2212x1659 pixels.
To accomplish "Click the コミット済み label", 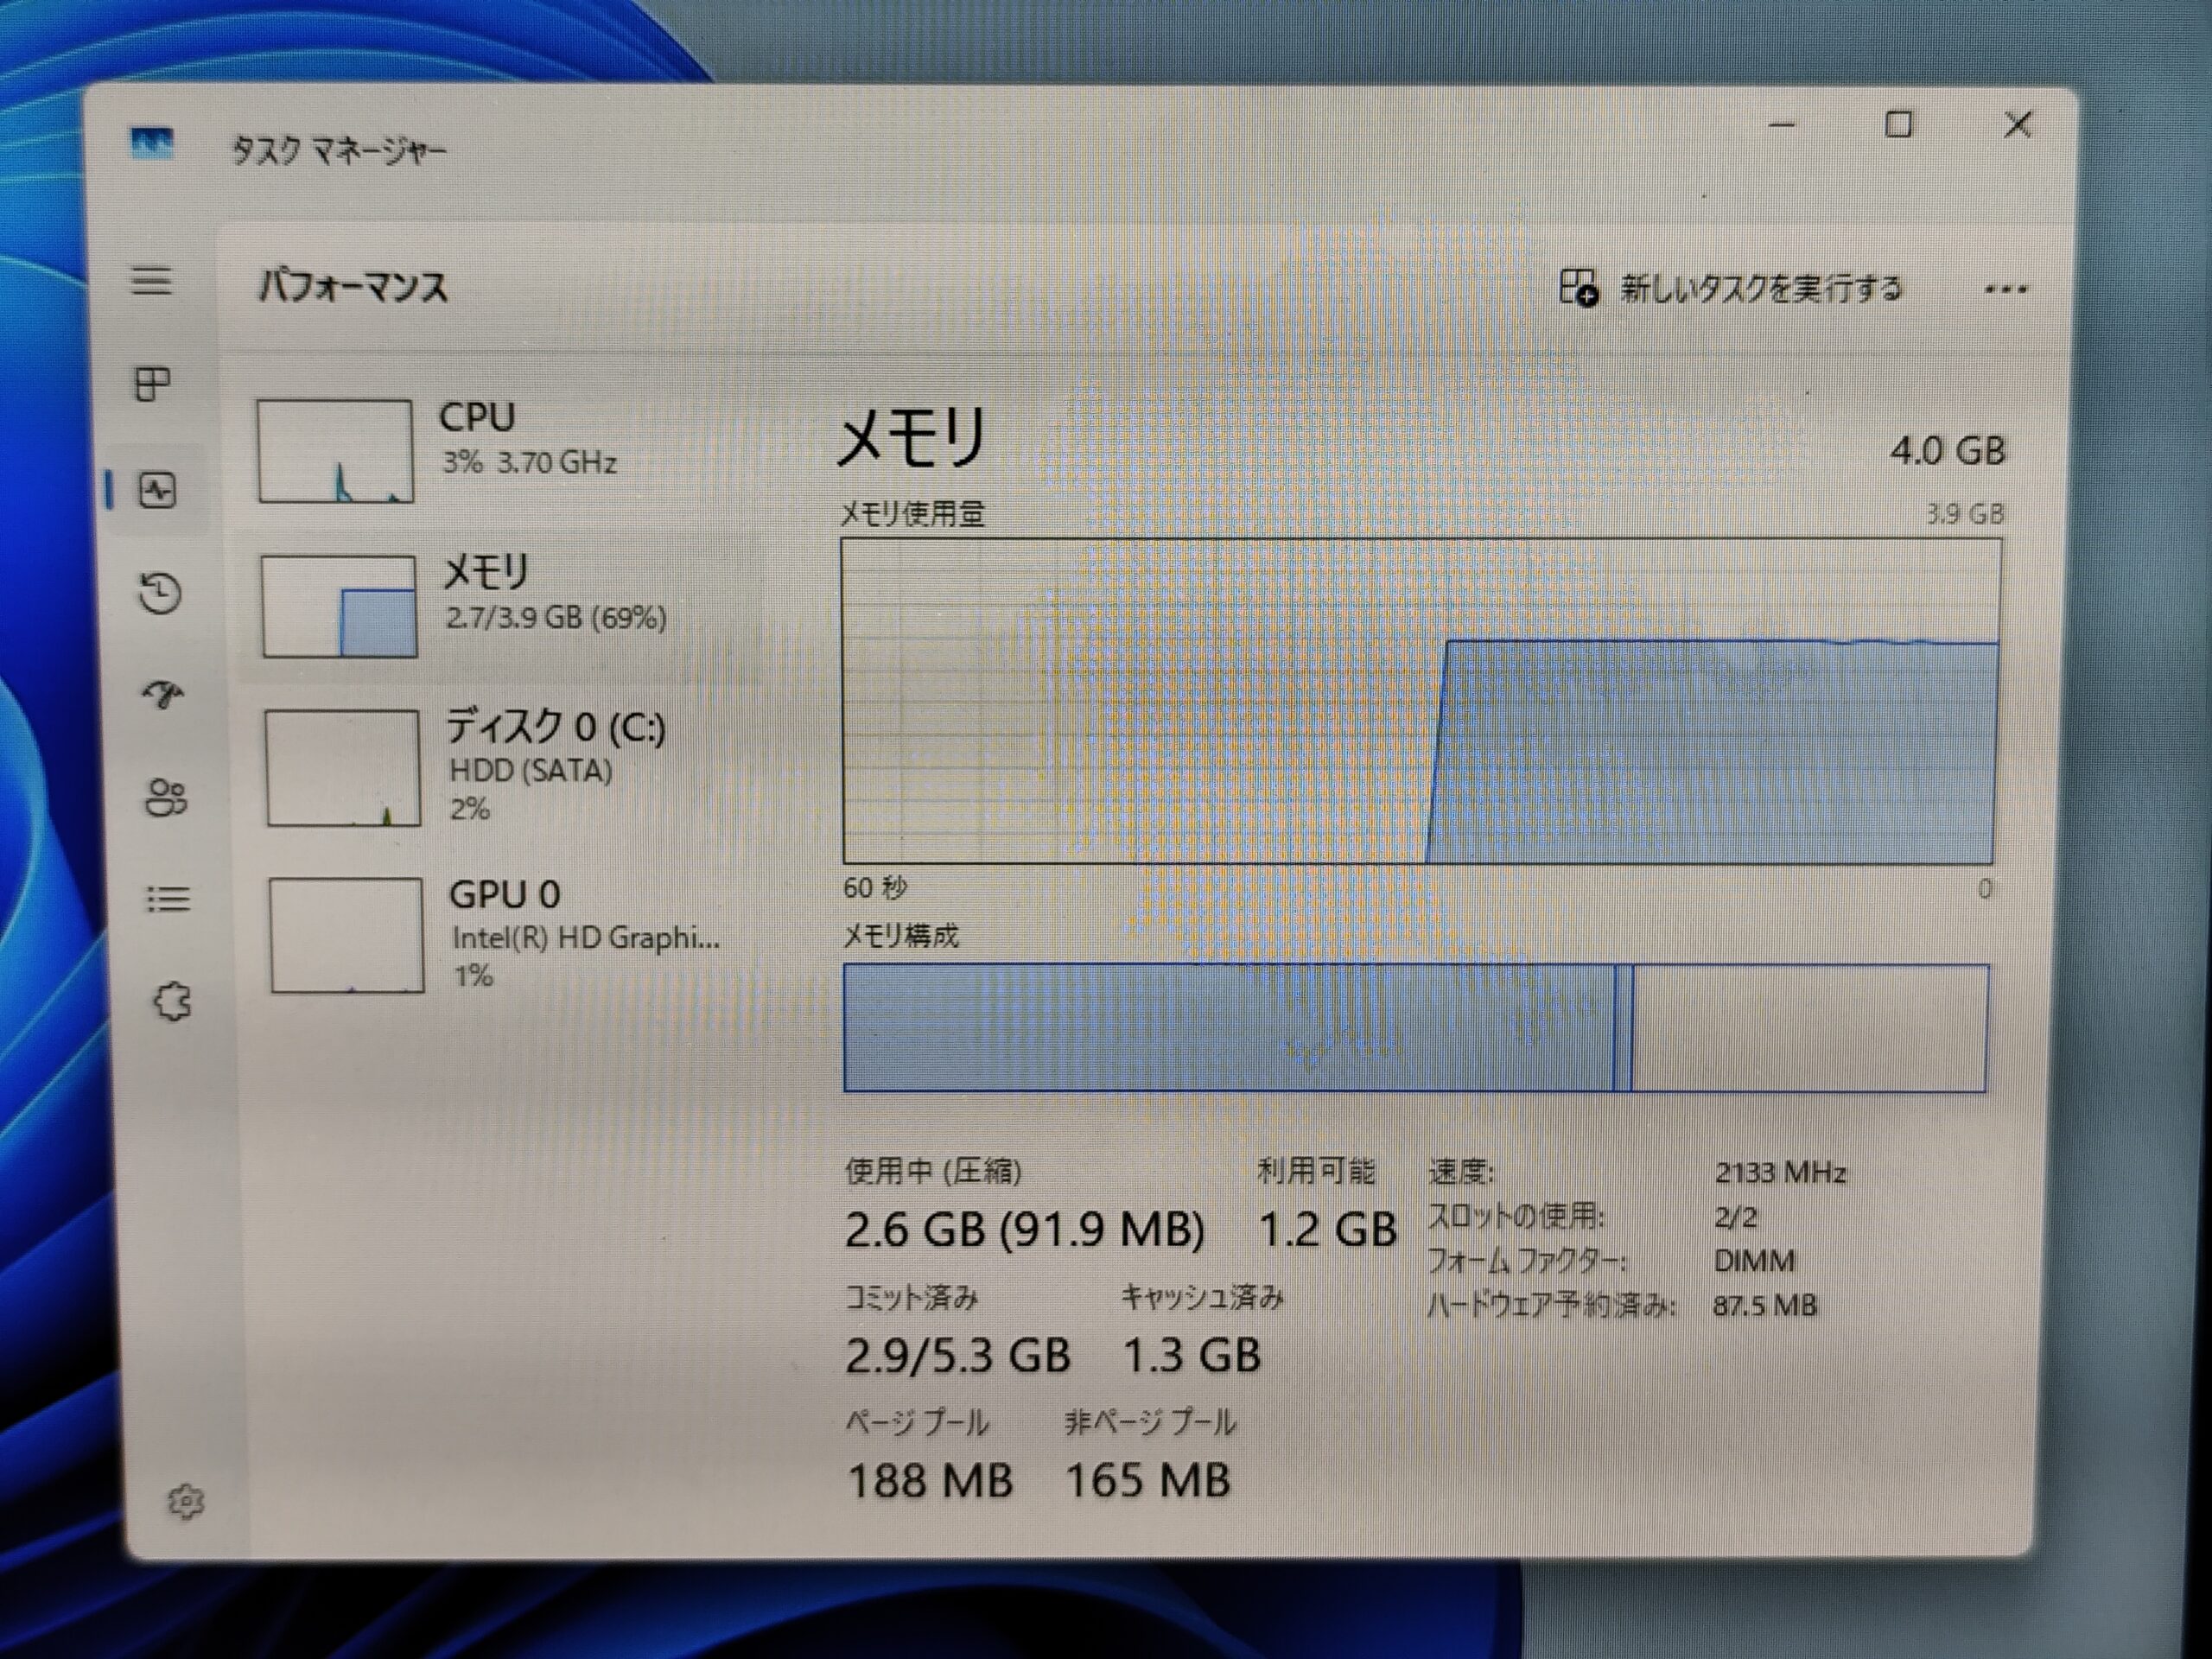I will click(x=911, y=1298).
